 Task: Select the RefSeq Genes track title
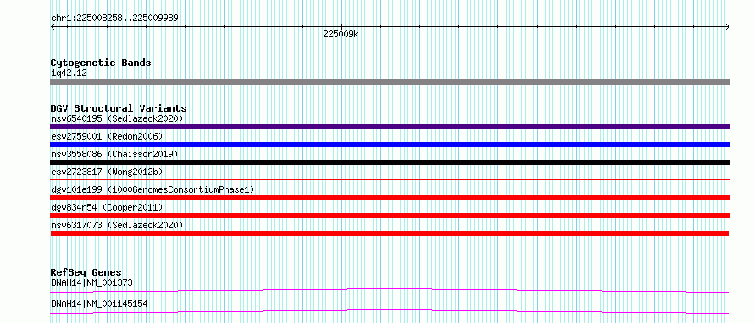[86, 272]
